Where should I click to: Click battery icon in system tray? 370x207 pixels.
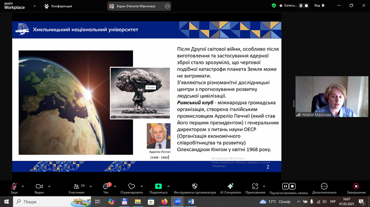pyautogui.click(x=305, y=201)
